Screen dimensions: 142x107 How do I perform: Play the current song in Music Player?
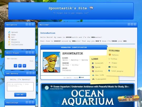coord(20,66)
